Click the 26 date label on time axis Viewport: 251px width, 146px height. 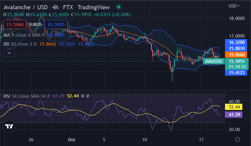pos(31,140)
